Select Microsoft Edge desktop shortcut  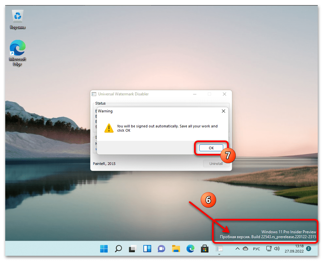(18, 53)
